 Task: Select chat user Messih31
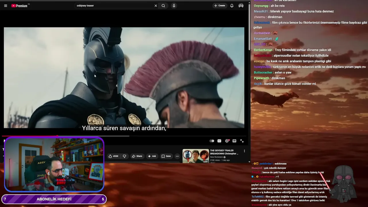tap(261, 11)
